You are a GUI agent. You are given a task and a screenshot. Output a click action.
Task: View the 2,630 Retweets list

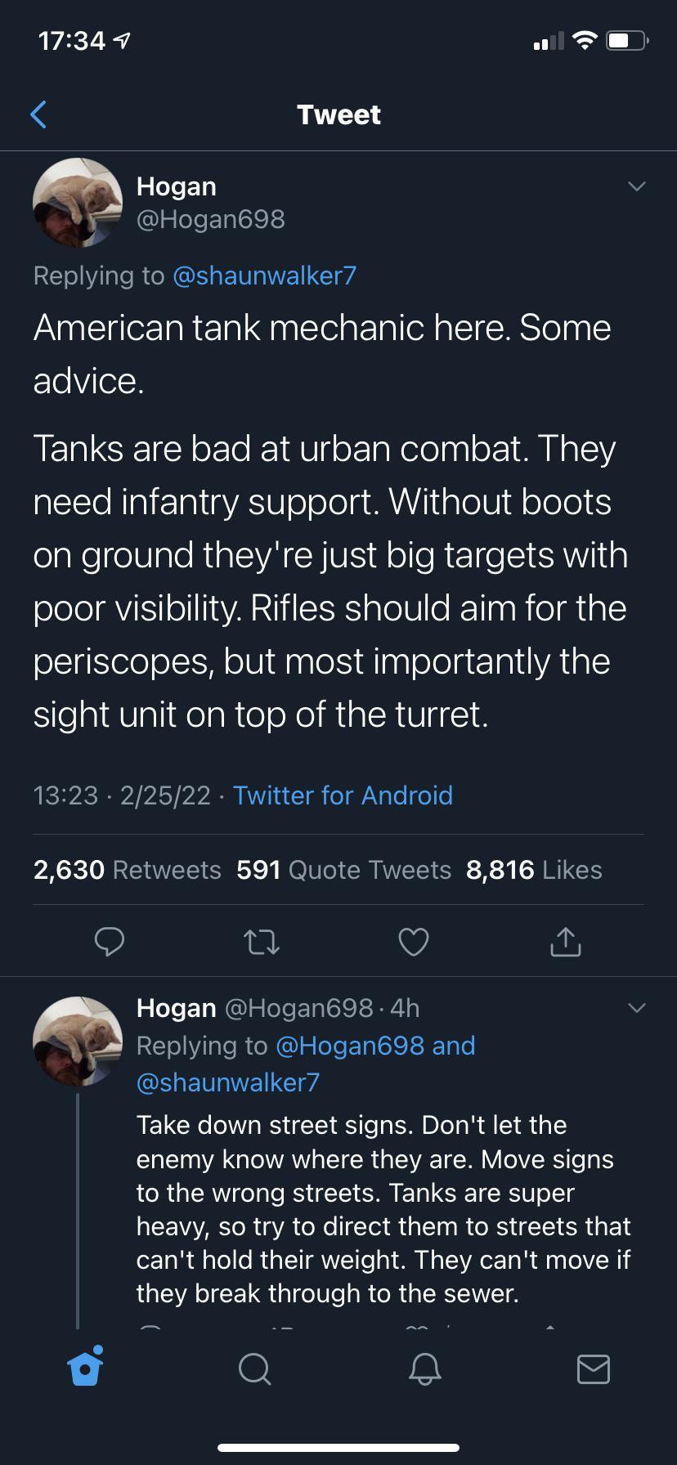click(127, 869)
